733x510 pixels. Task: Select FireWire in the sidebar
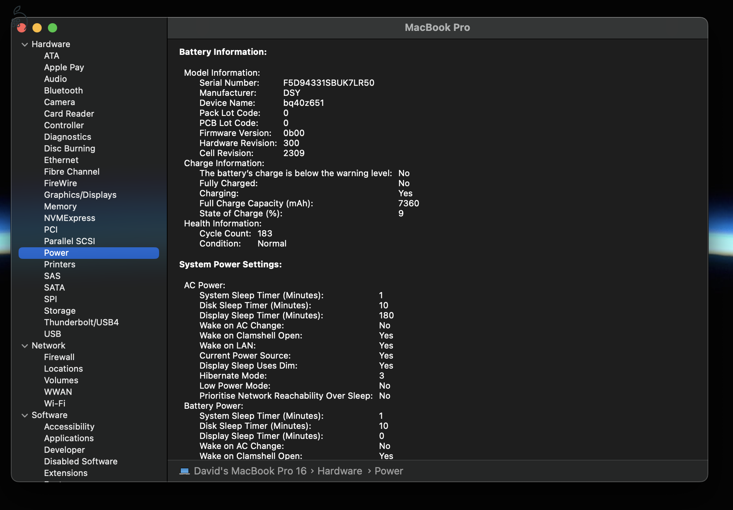pyautogui.click(x=60, y=183)
